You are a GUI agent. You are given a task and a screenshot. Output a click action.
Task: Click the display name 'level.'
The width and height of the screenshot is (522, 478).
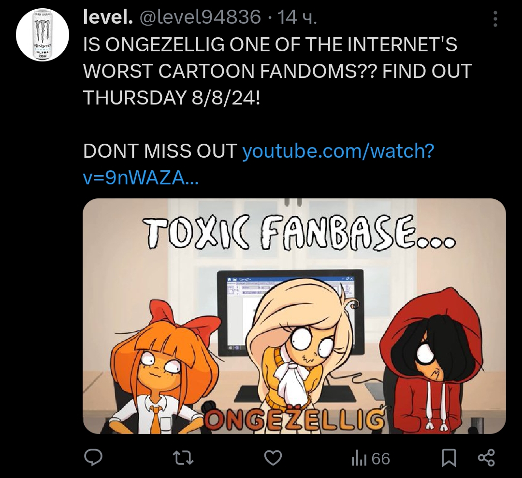pyautogui.click(x=108, y=16)
